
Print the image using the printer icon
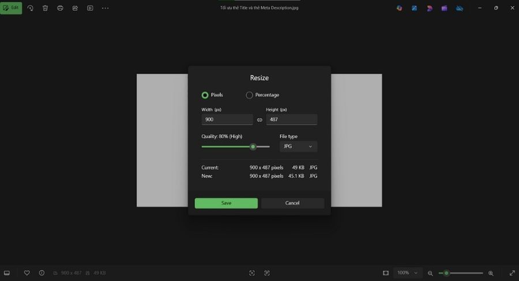(x=60, y=8)
